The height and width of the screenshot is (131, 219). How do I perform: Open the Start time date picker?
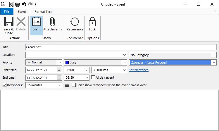(59, 70)
